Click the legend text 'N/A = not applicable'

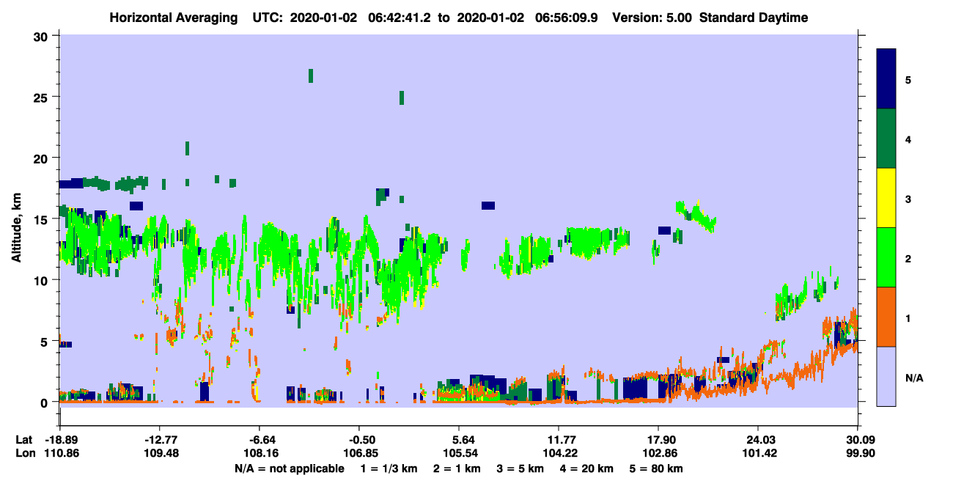tap(290, 468)
